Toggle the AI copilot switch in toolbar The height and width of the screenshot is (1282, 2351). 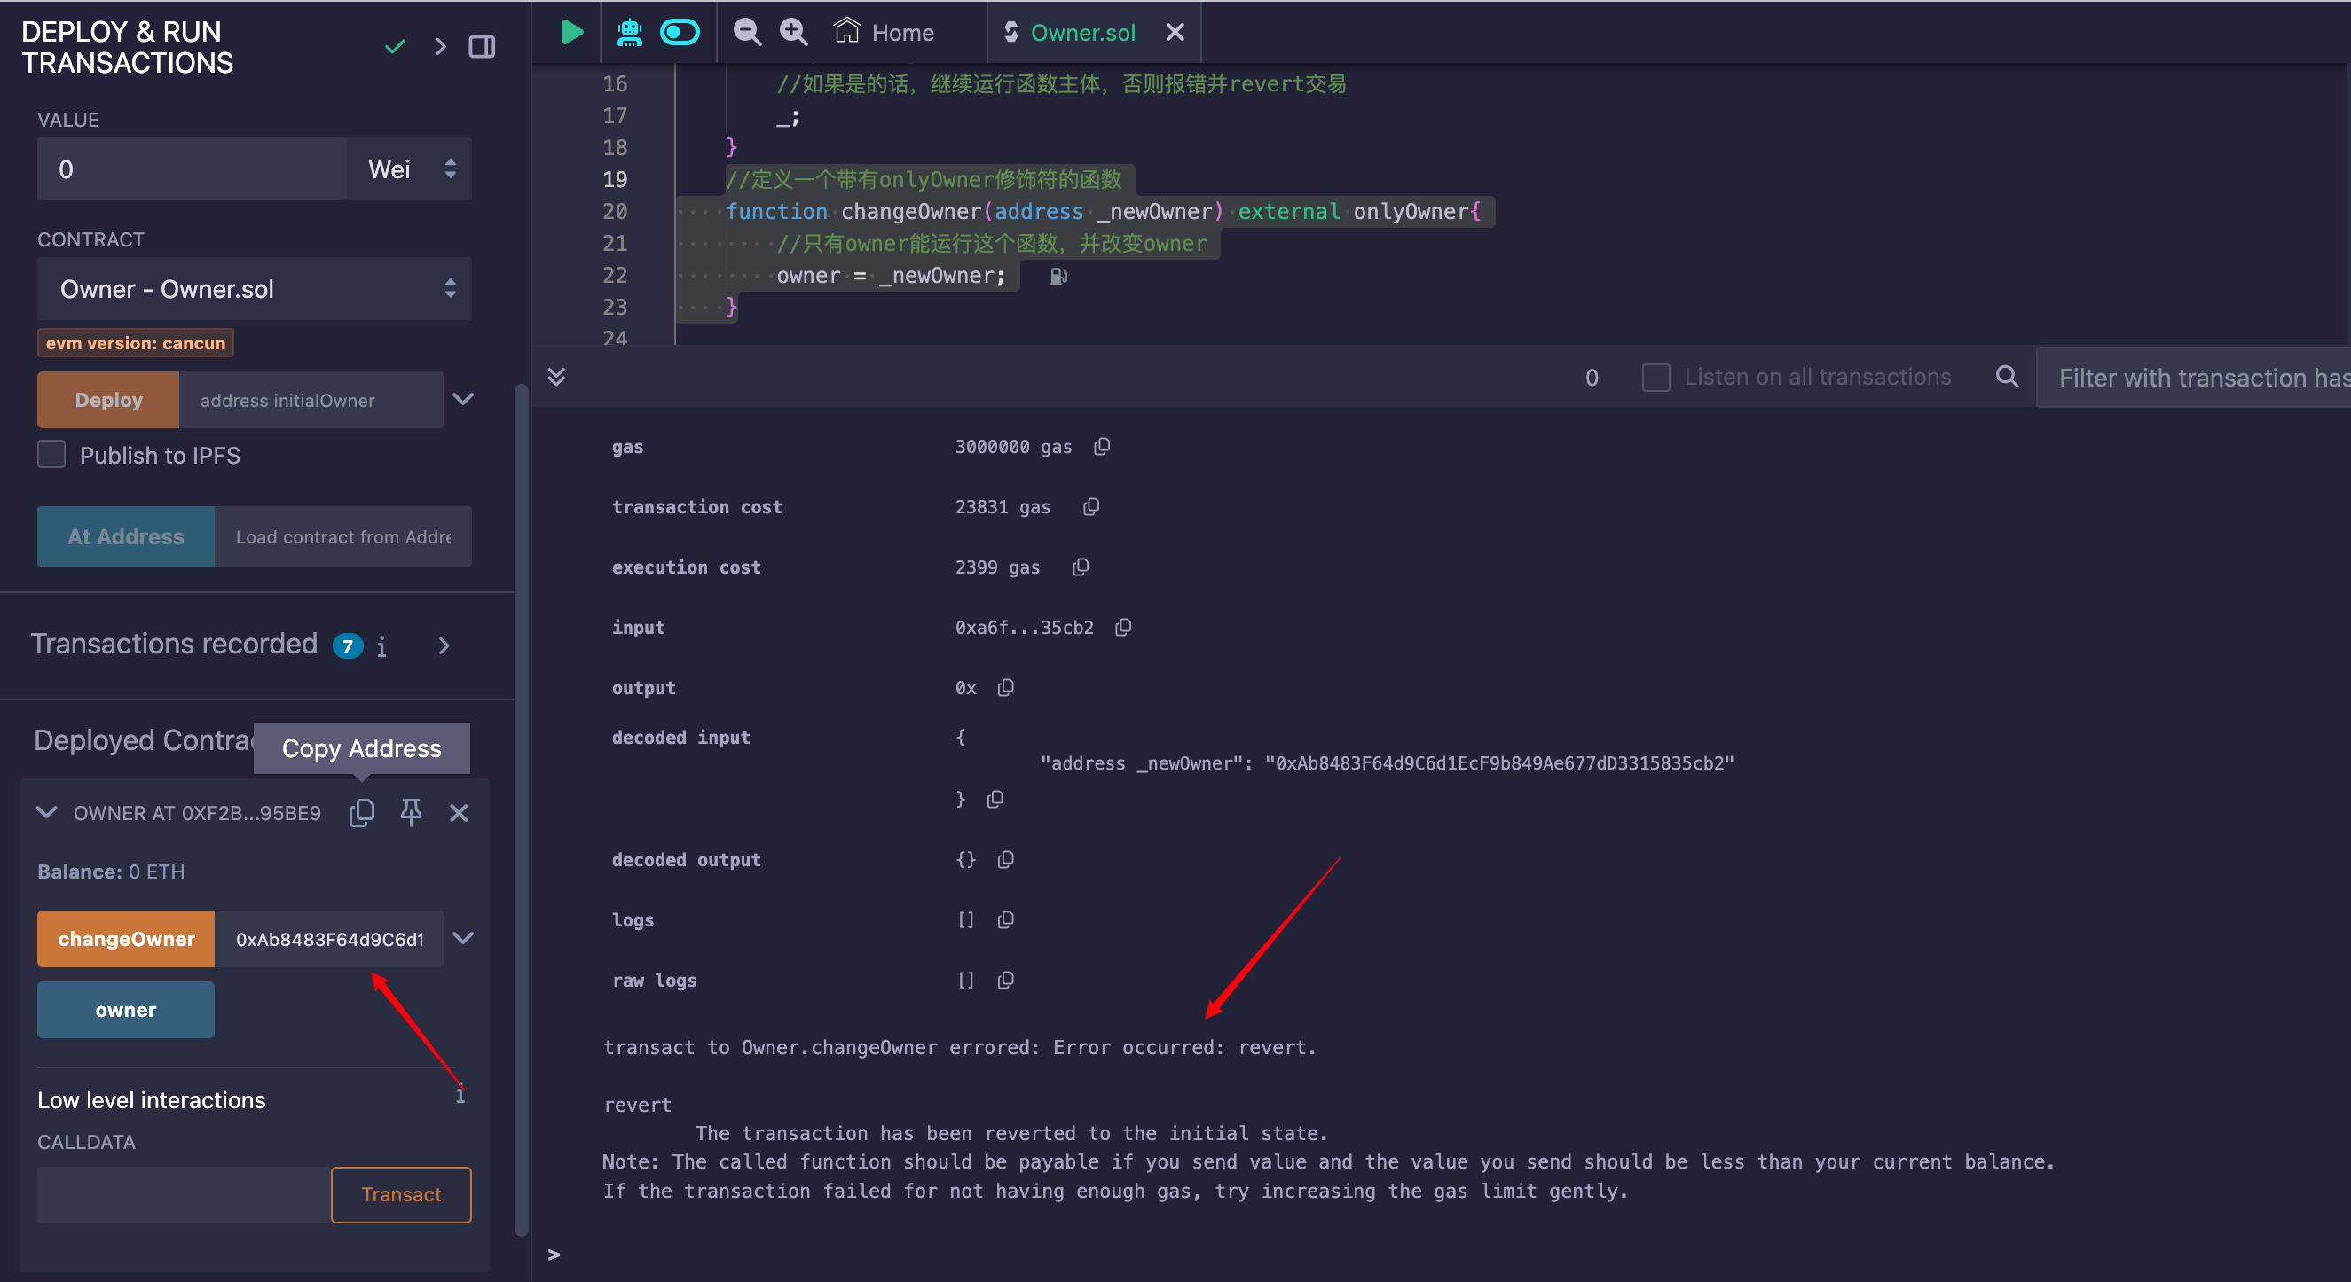[680, 33]
